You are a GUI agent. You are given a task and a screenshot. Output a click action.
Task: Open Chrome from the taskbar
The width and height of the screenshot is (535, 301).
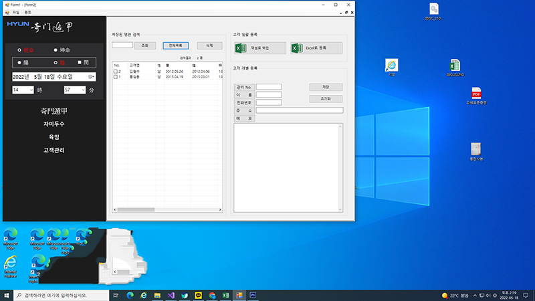212,295
